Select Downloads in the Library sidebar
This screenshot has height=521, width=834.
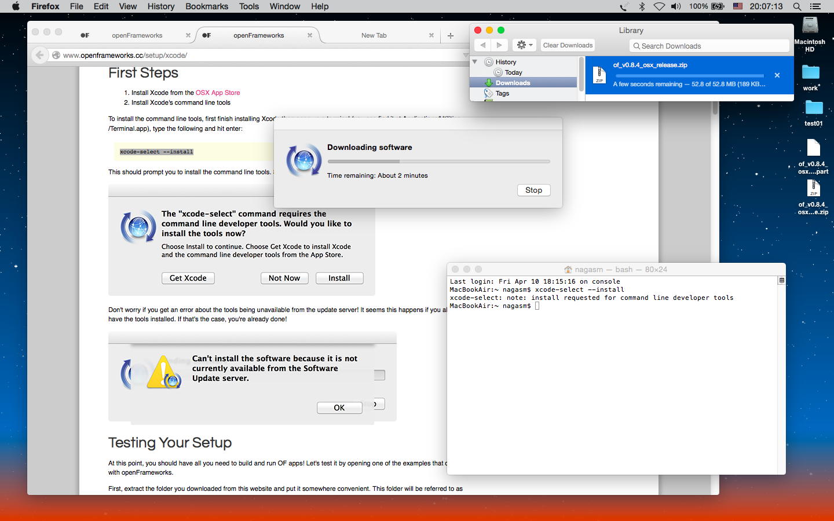(513, 83)
